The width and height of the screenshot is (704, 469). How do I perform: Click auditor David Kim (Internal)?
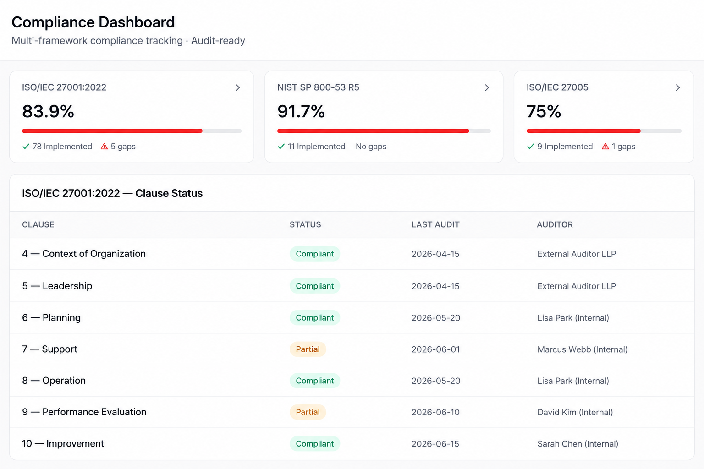[575, 412]
